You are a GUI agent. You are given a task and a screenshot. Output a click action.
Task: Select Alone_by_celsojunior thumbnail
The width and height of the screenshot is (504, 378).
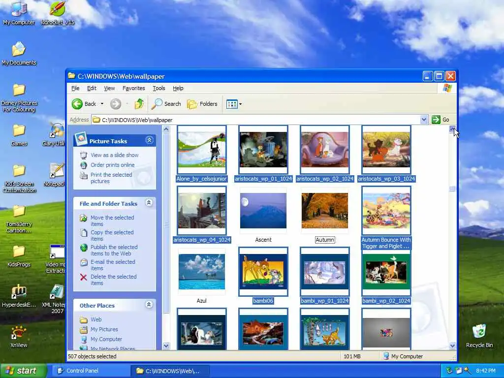tap(202, 150)
